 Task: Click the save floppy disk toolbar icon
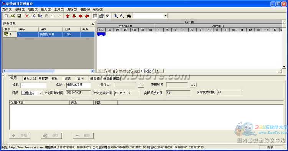(19, 16)
